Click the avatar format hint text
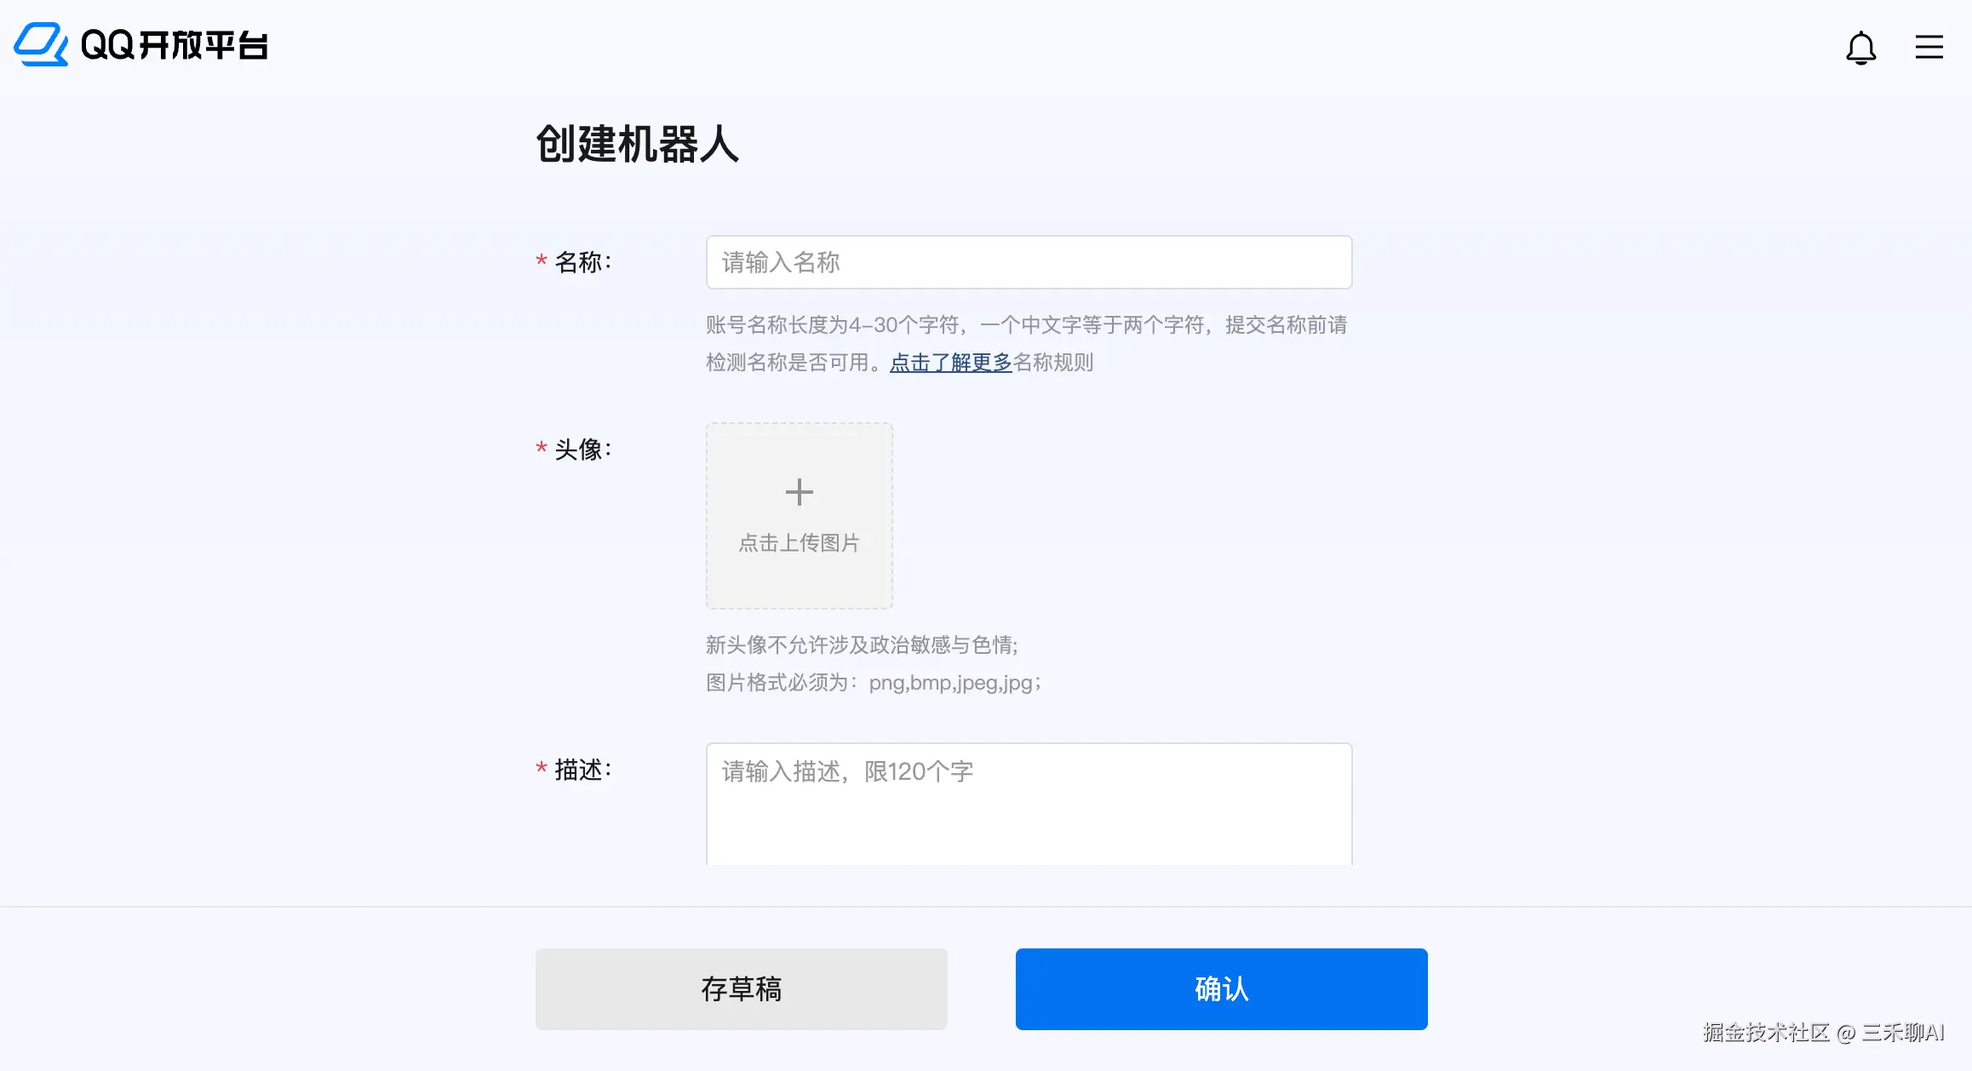Image resolution: width=1972 pixels, height=1071 pixels. (874, 683)
